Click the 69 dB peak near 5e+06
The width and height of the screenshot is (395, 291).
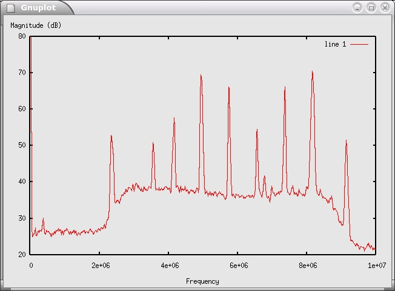tap(201, 76)
